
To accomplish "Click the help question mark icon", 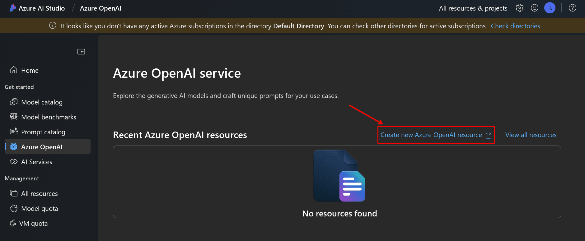I will 573,8.
